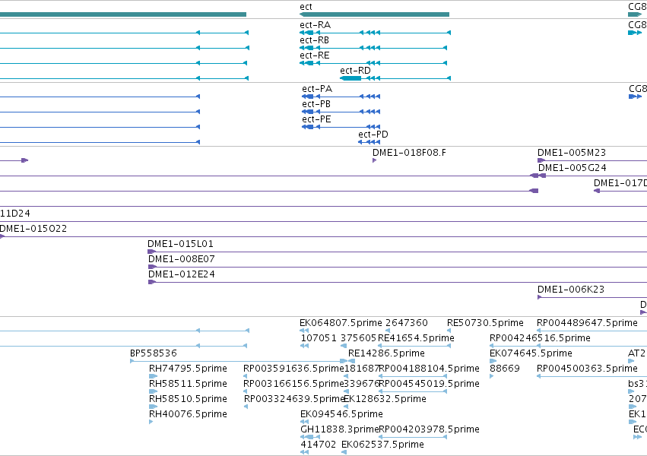
Task: Select EST RH40076.5prime
Action: [188, 414]
